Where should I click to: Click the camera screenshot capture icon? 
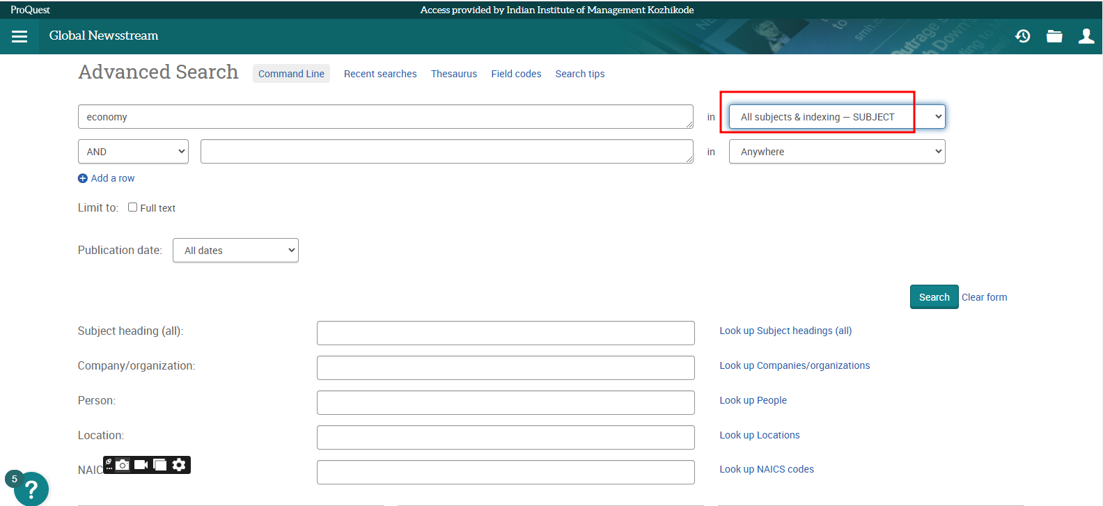point(123,465)
